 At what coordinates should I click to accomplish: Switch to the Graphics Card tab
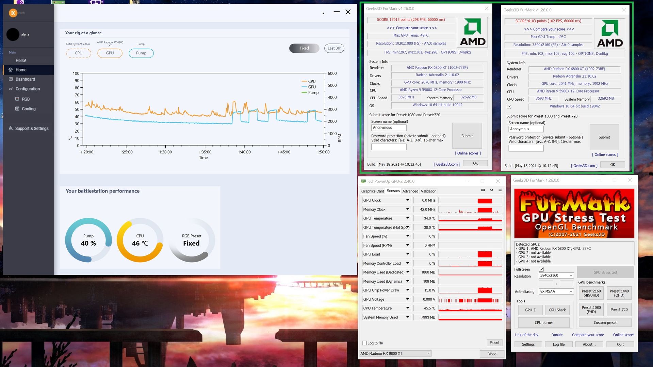pyautogui.click(x=372, y=191)
